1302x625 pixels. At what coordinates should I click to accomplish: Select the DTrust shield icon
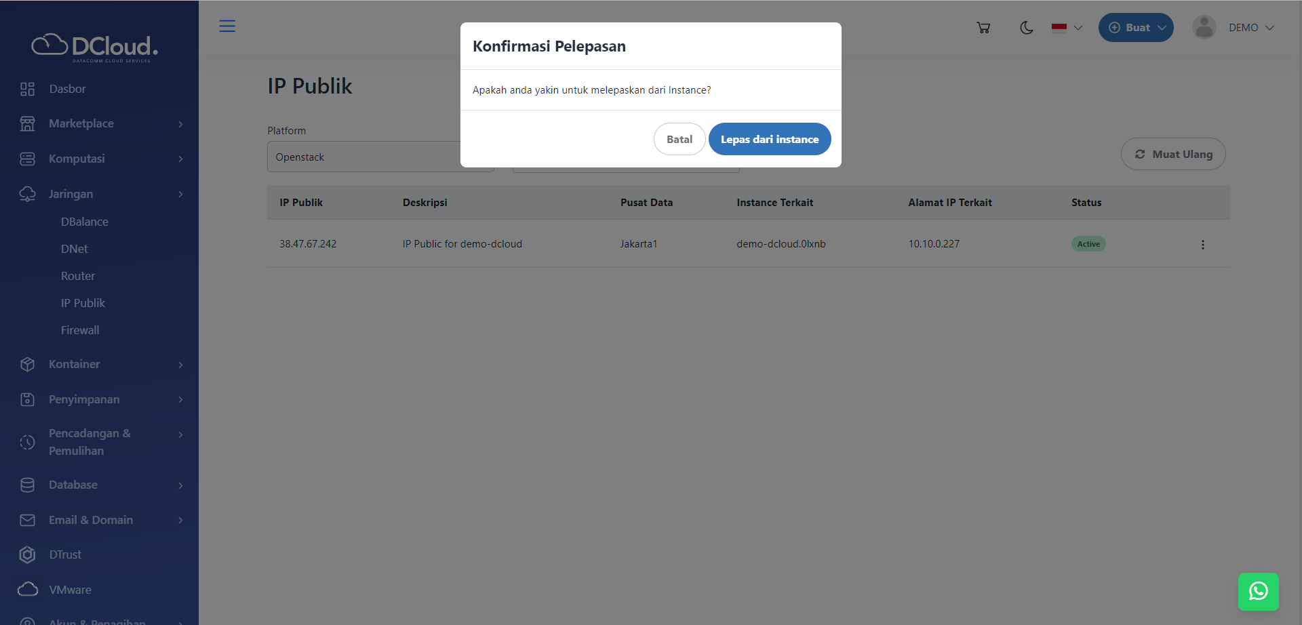pyautogui.click(x=27, y=555)
